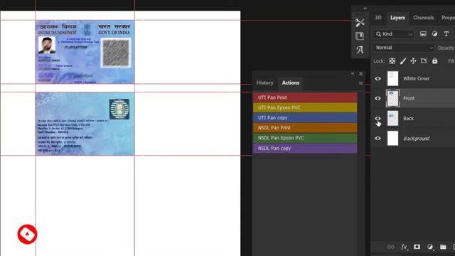Lock position move-arrows icon
The image size is (455, 256).
point(413,61)
